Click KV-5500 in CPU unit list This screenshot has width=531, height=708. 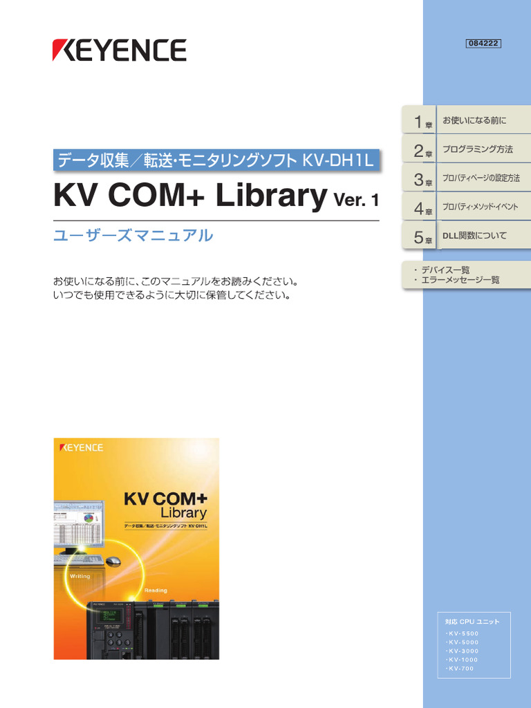click(462, 633)
